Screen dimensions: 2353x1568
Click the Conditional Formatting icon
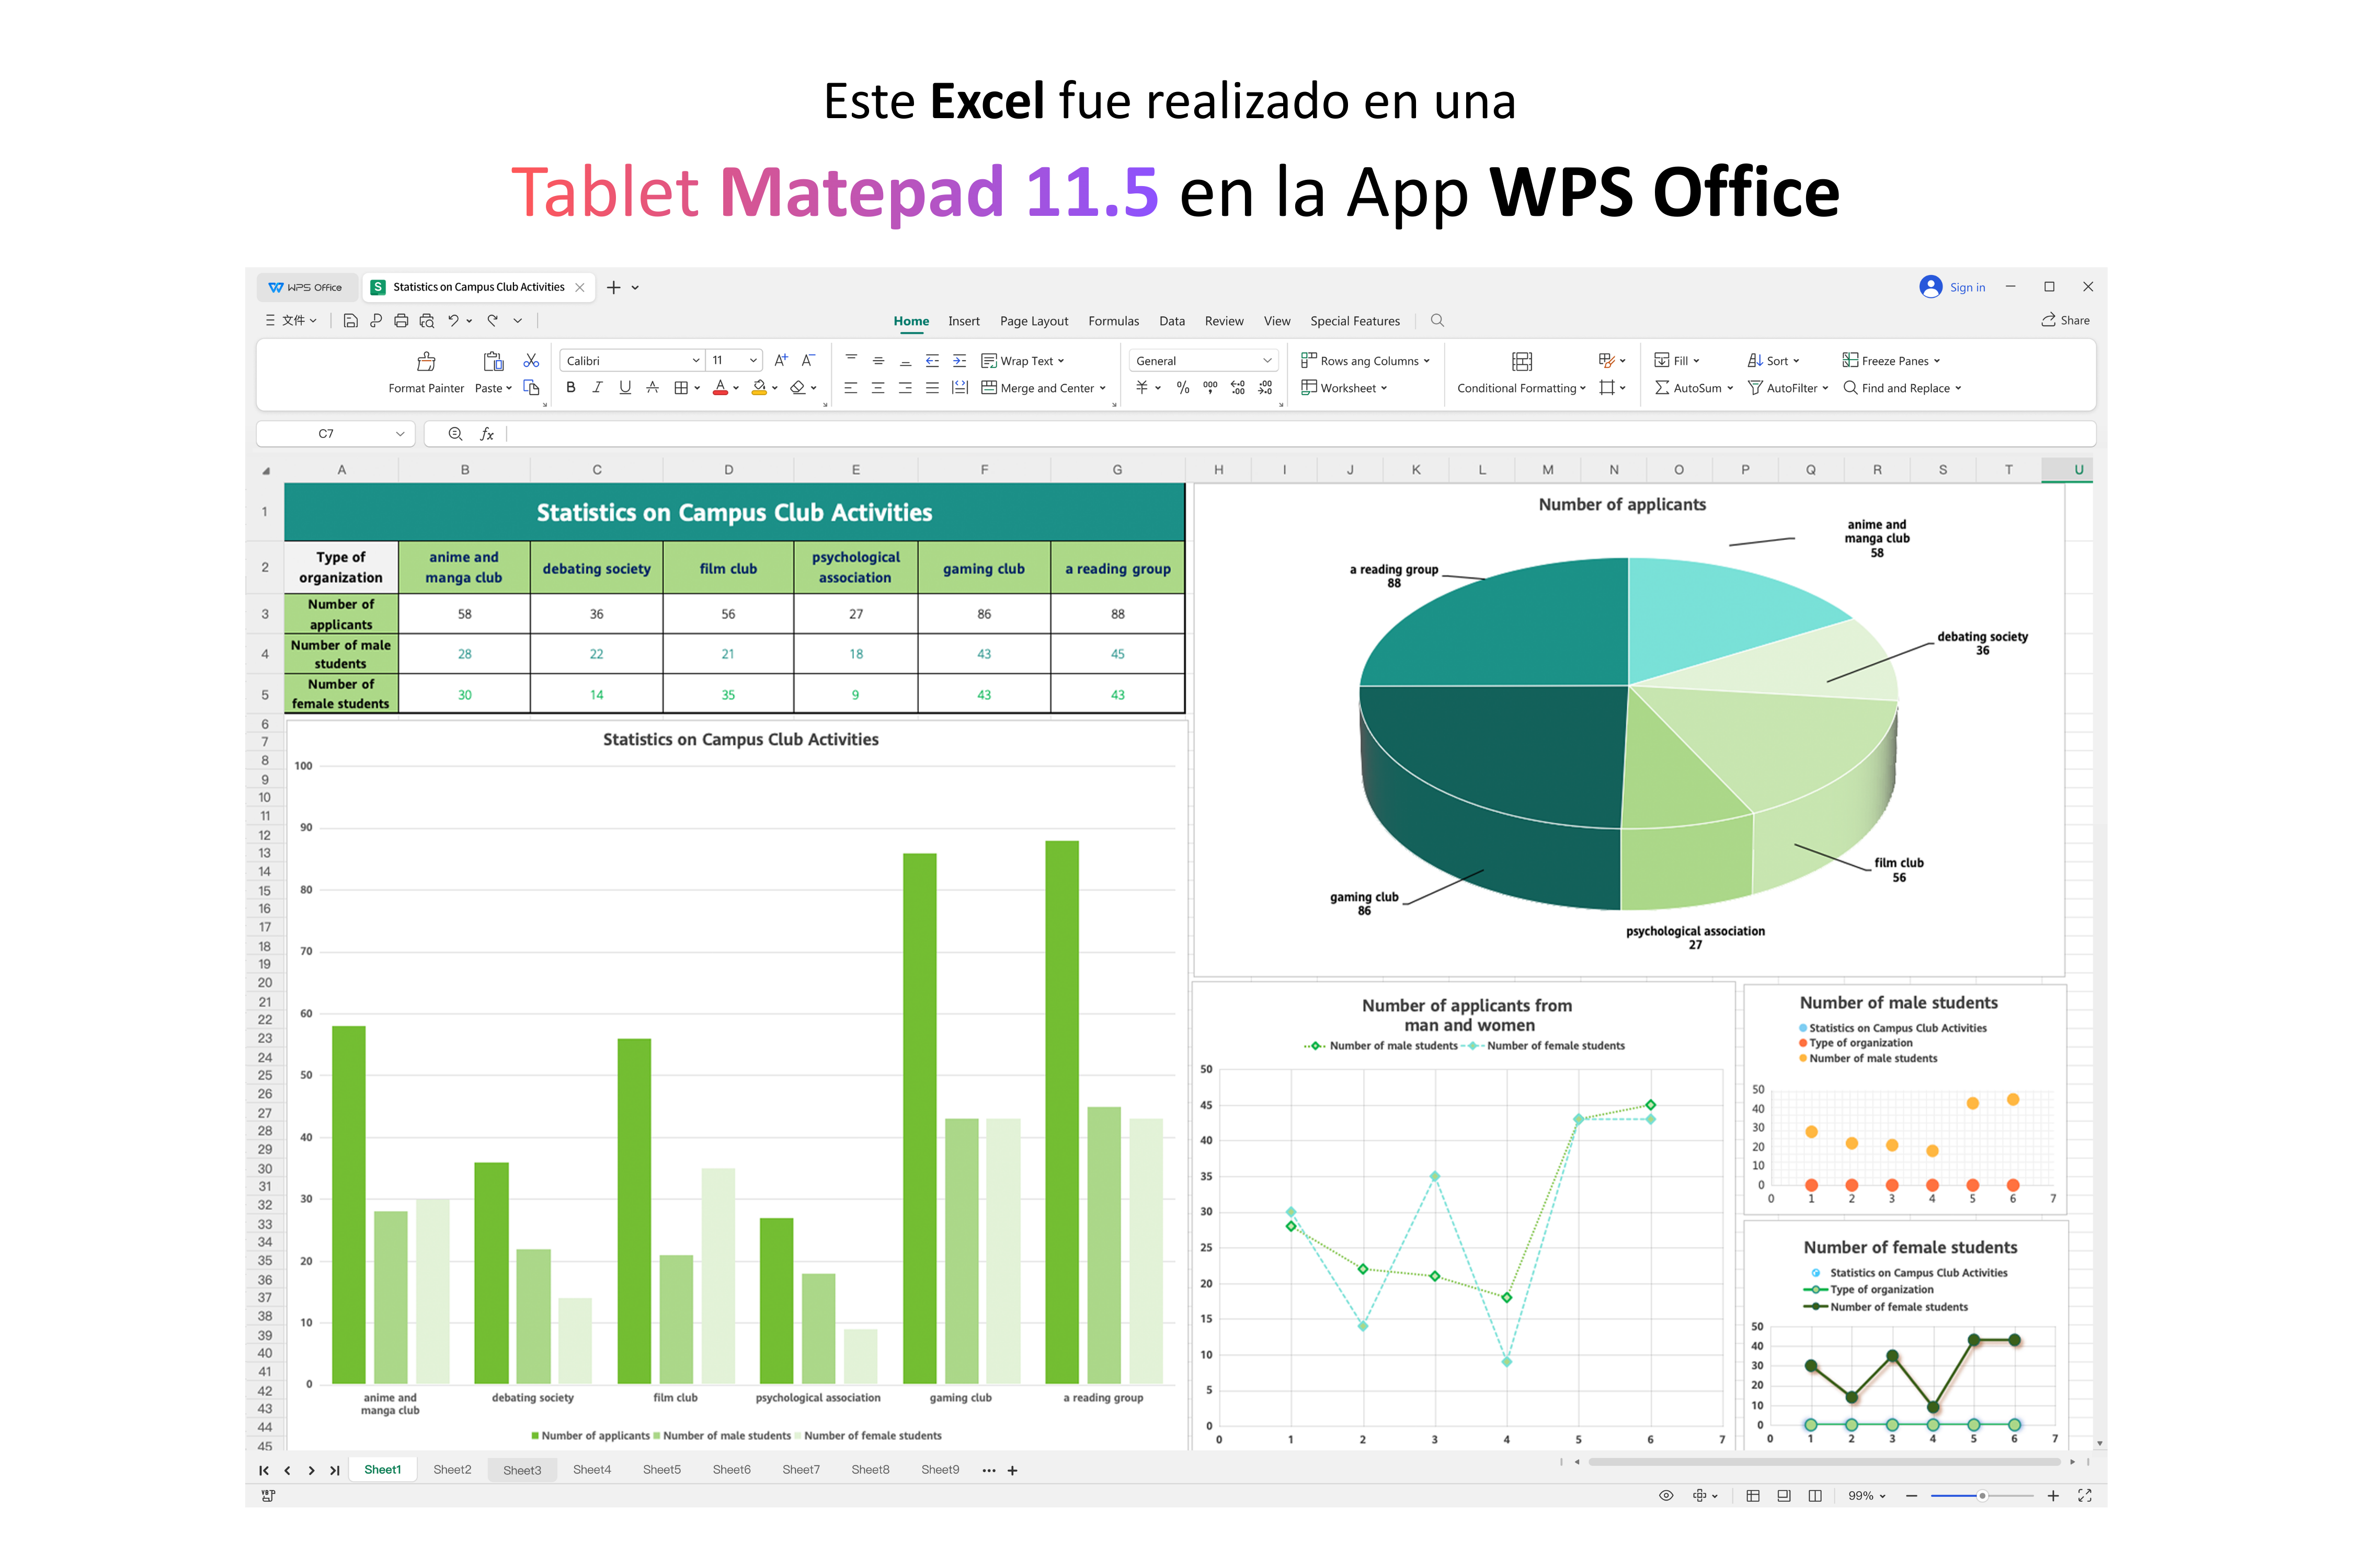pyautogui.click(x=1522, y=361)
